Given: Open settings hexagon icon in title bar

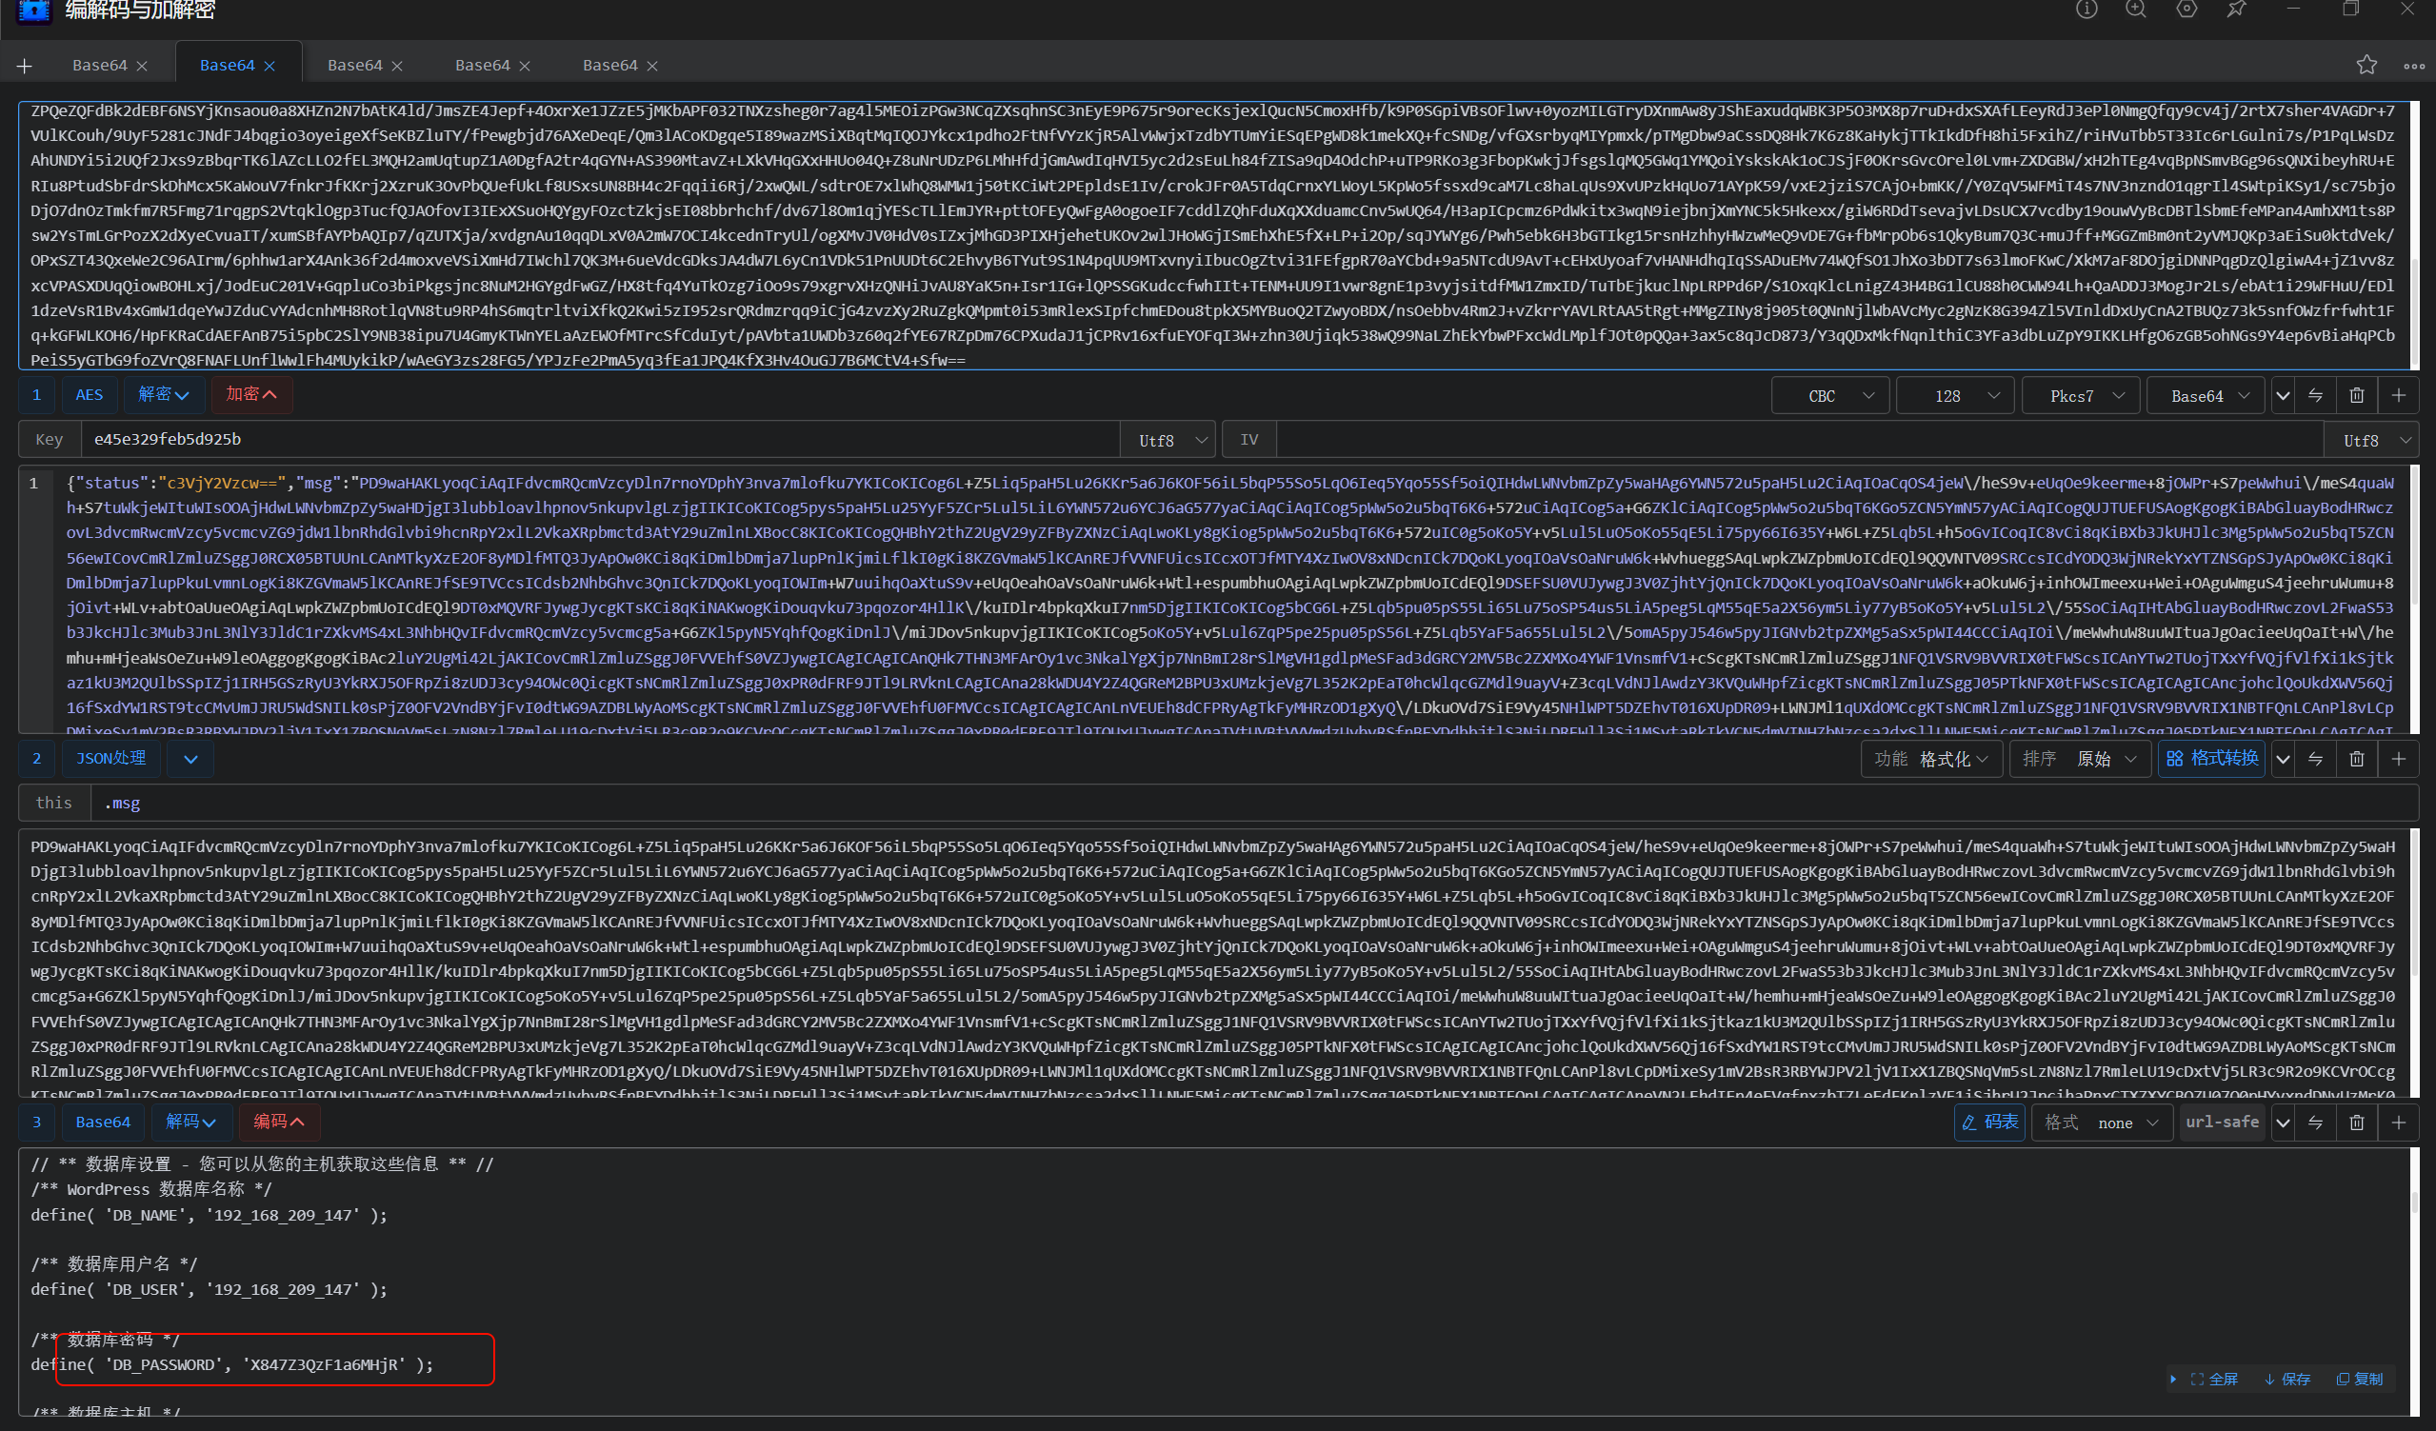Looking at the screenshot, I should [2186, 10].
